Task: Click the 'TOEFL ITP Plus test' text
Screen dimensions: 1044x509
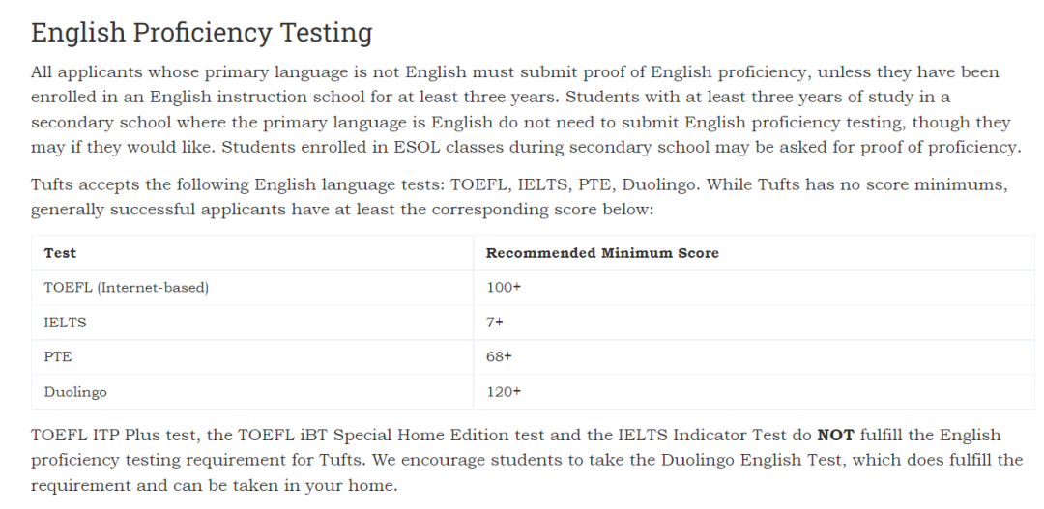Action: (x=113, y=436)
